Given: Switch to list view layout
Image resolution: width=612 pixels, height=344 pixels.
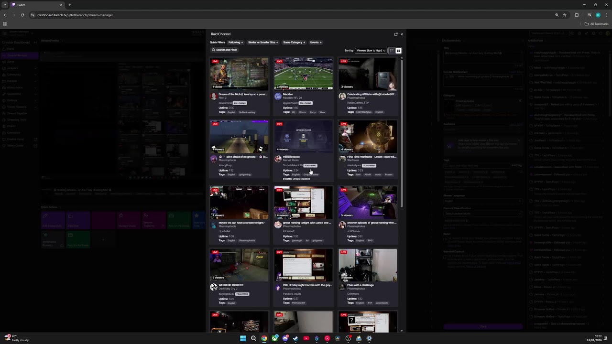Looking at the screenshot, I should (x=392, y=51).
